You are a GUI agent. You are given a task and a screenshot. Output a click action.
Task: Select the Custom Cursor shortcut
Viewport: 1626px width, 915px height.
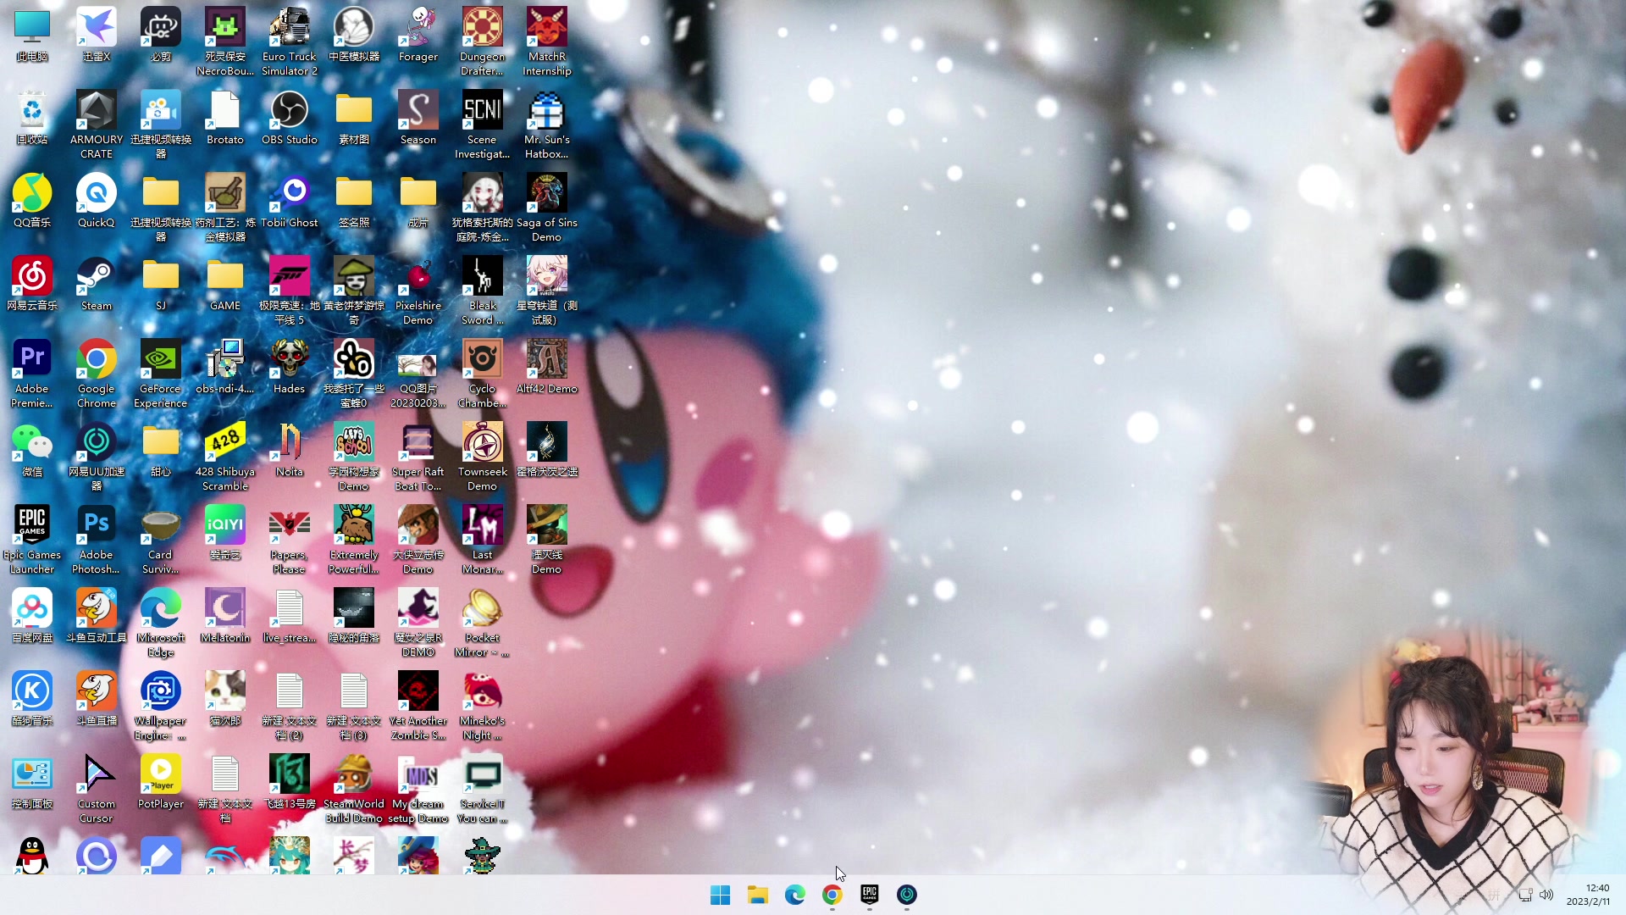[97, 790]
